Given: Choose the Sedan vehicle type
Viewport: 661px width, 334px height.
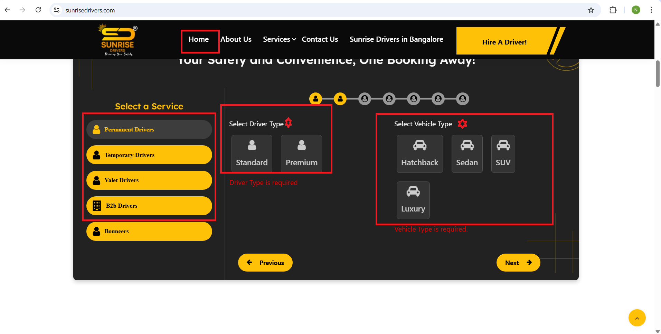Looking at the screenshot, I should coord(467,154).
